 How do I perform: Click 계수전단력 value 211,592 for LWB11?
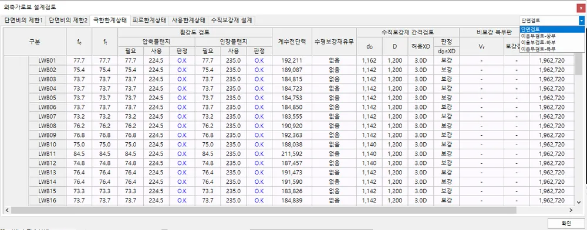pos(292,153)
